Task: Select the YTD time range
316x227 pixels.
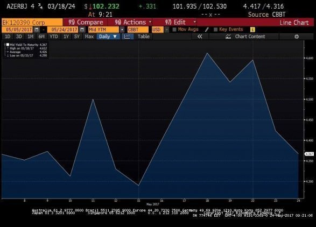Action: click(x=54, y=37)
